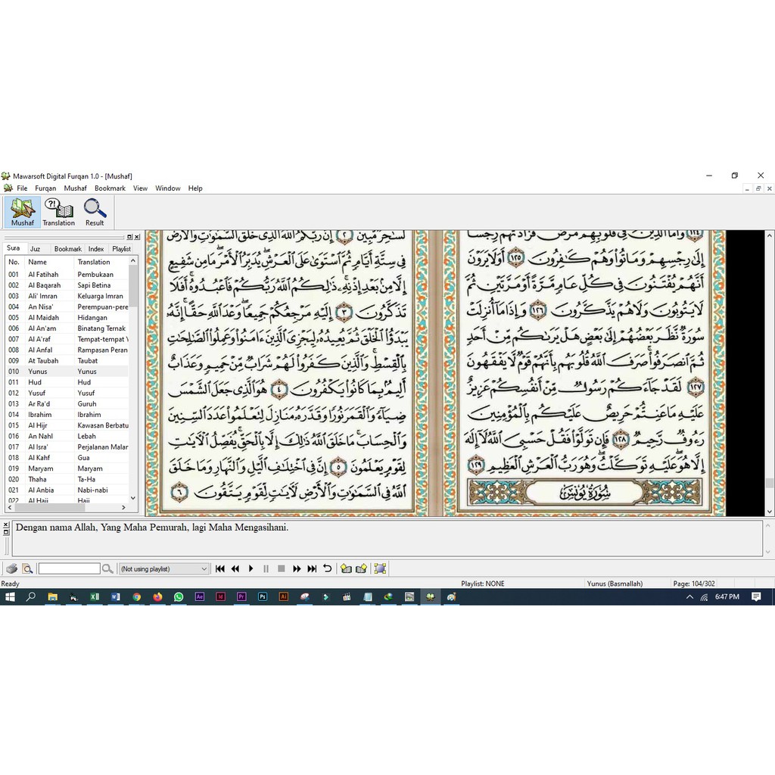Open the Bookmark menu
775x775 pixels.
(110, 188)
